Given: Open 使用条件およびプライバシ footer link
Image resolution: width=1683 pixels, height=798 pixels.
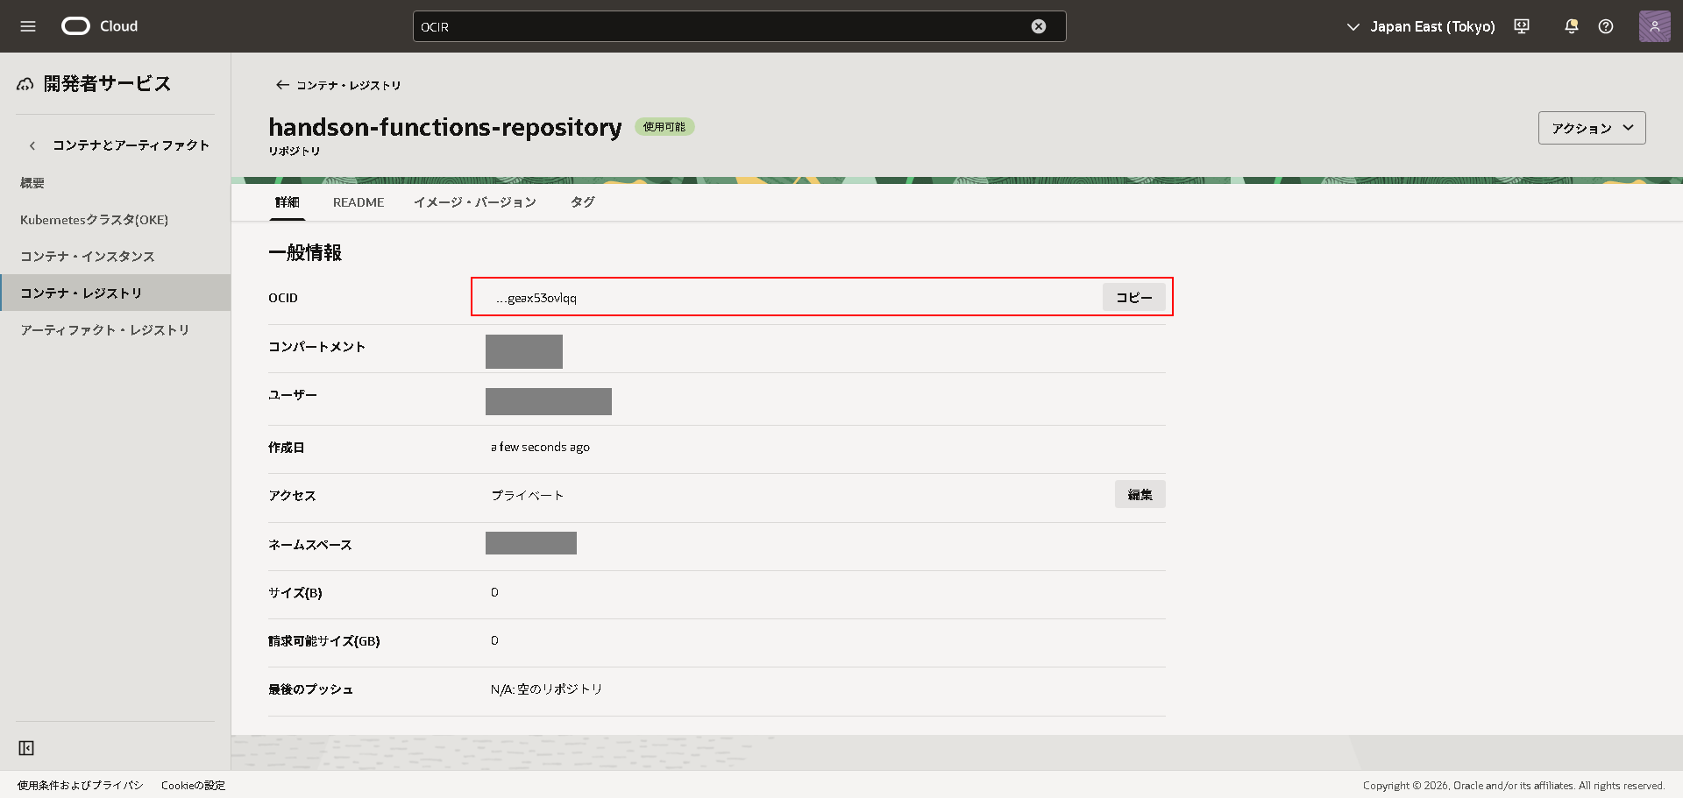Looking at the screenshot, I should (81, 786).
